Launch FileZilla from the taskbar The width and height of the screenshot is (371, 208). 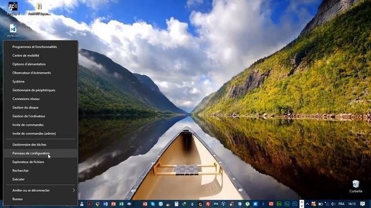point(208,204)
